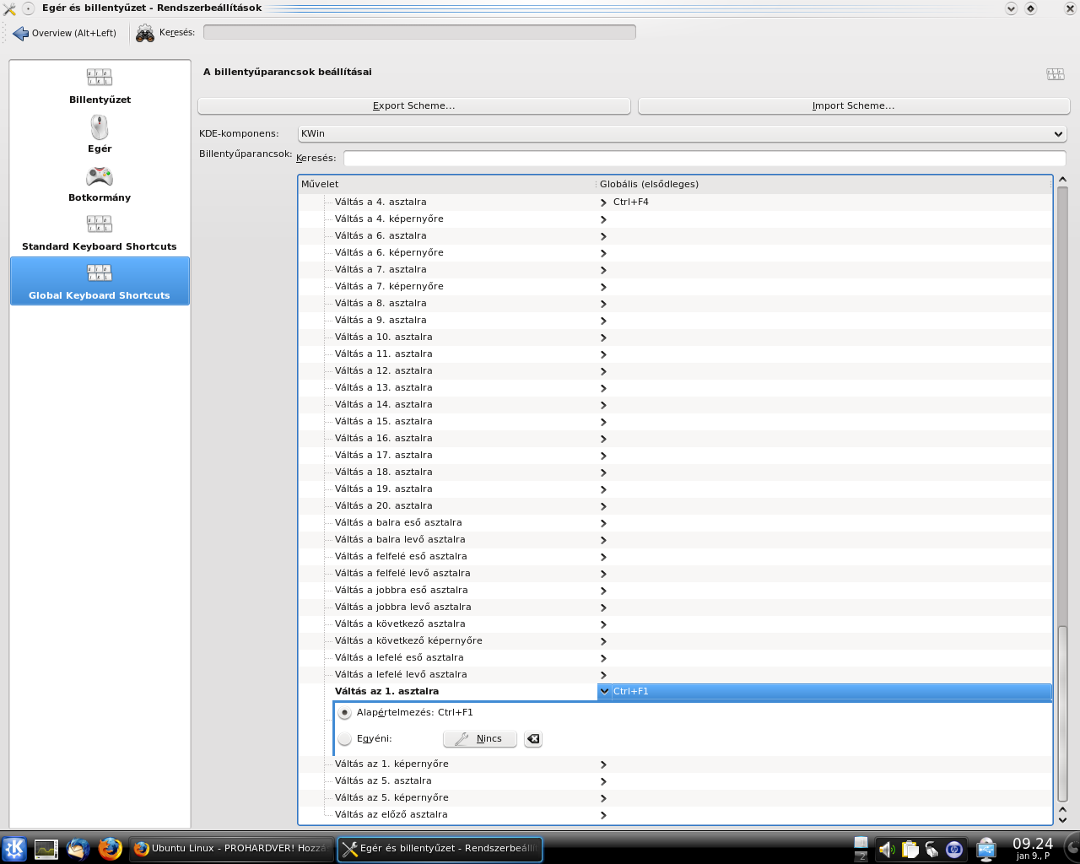Expand shortcut for Váltás az előző asztalra
Viewport: 1080px width, 864px height.
point(603,815)
